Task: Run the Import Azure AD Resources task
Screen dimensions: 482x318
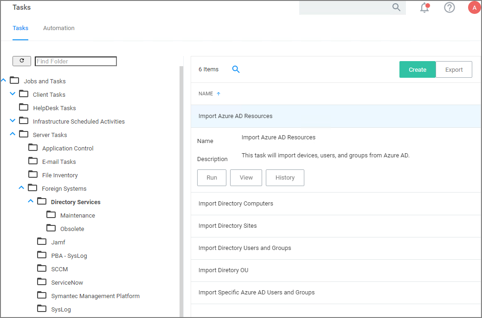Action: coord(212,177)
